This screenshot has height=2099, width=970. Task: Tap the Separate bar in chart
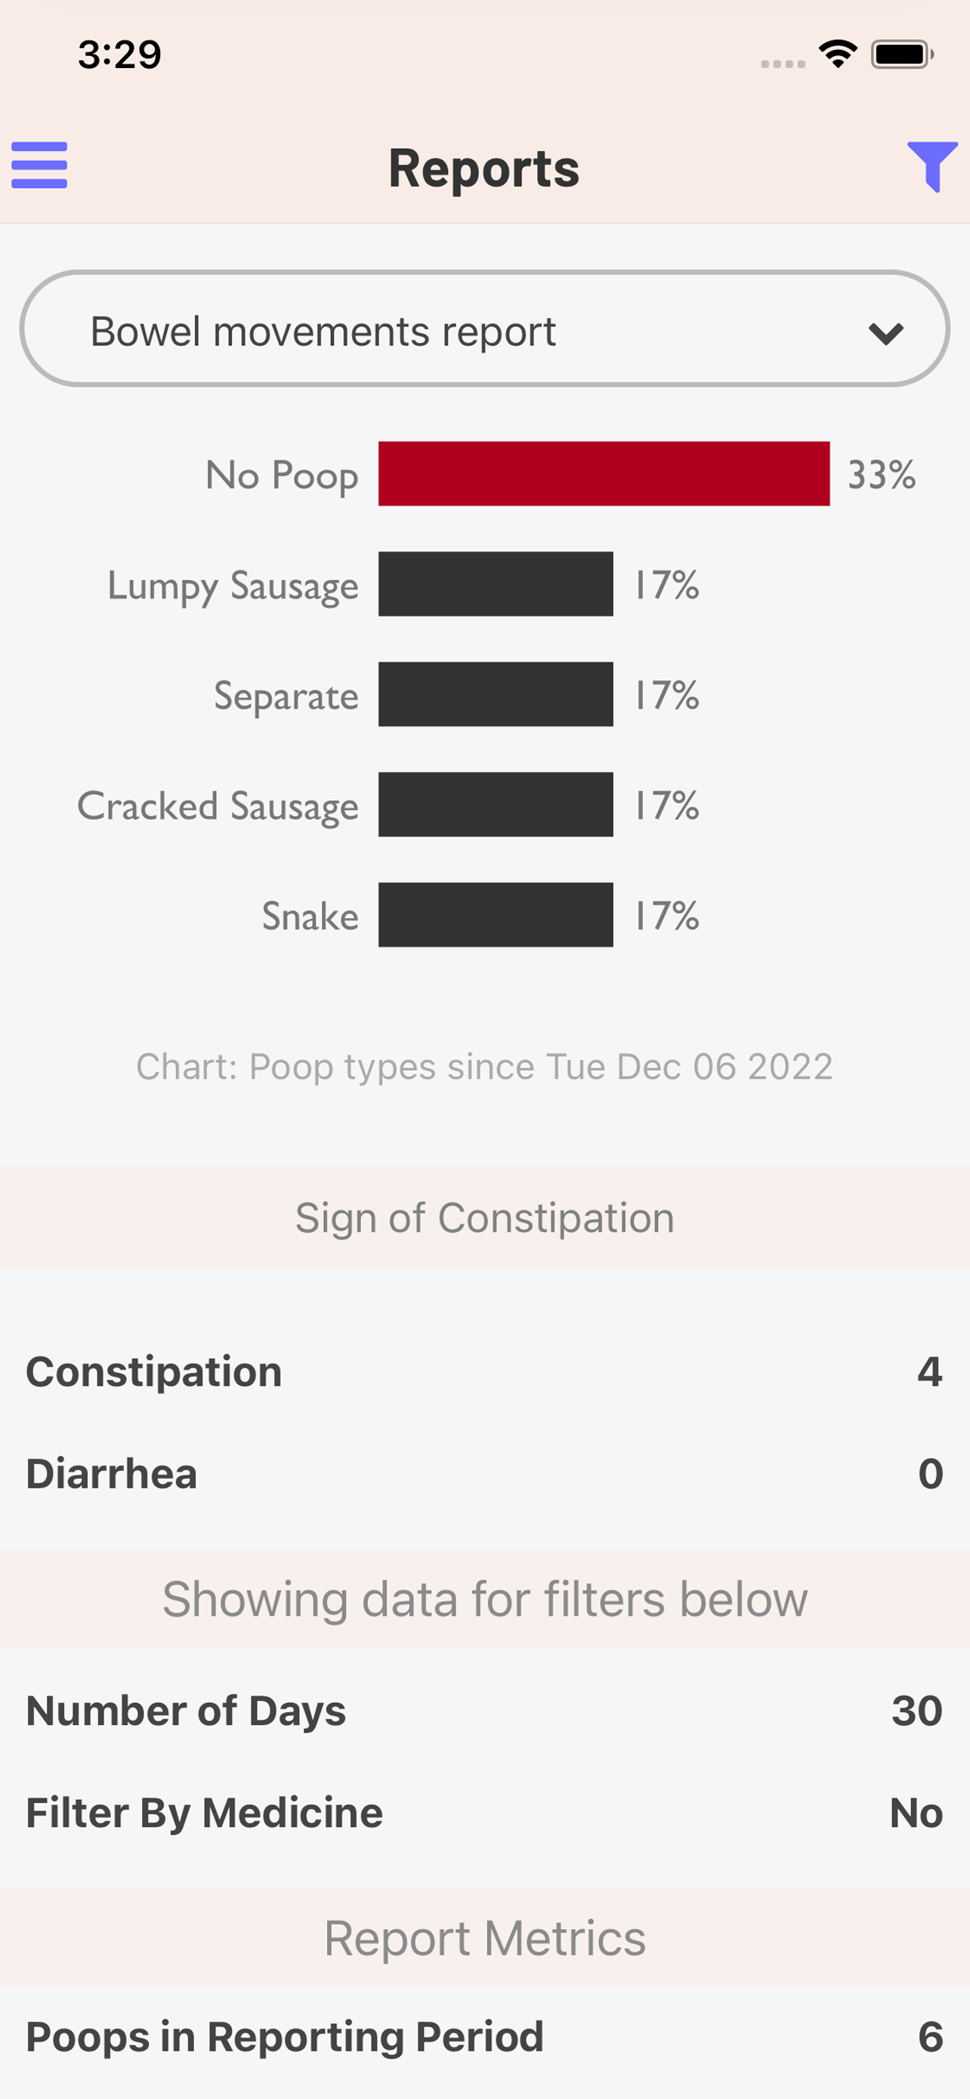pos(496,694)
